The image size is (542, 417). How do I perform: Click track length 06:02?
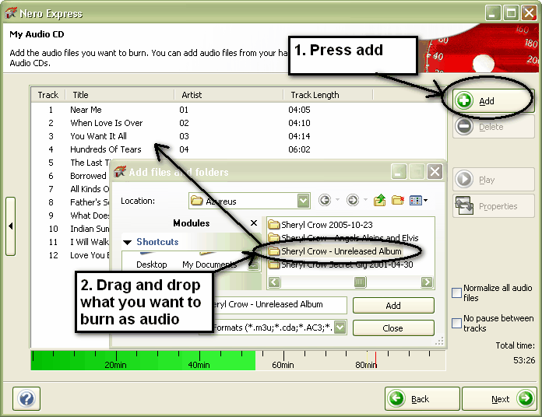pyautogui.click(x=299, y=149)
